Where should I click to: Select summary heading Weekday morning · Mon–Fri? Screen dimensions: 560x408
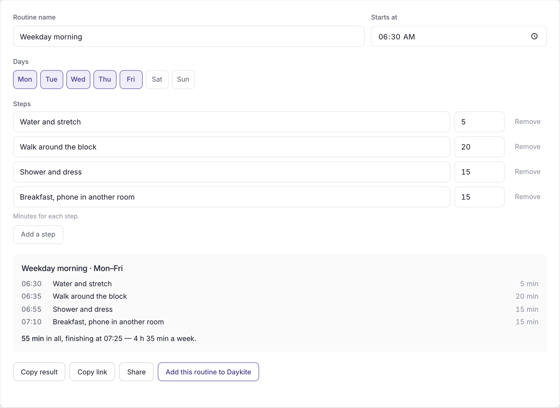[72, 269]
